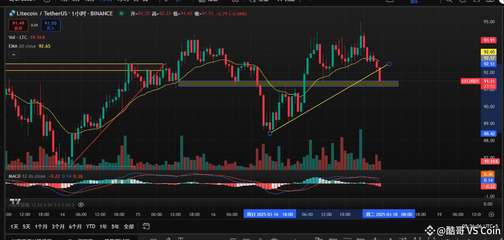Click the 19.16K volume scale label
Viewport: 504px width, 240px height.
pos(490,161)
